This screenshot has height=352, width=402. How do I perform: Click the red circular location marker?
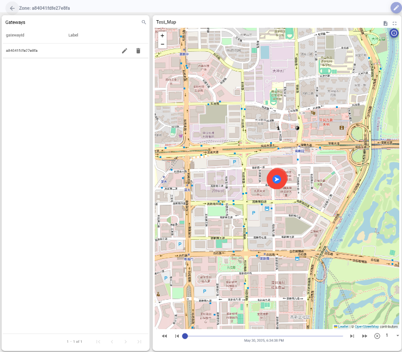pos(276,179)
